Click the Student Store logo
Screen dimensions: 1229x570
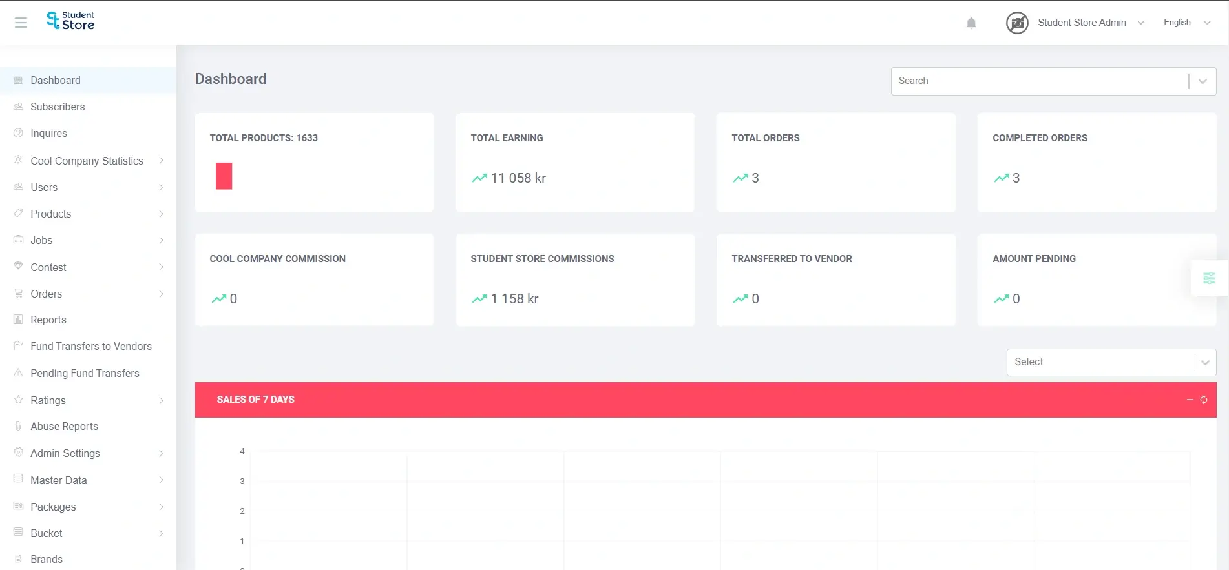[x=70, y=21]
